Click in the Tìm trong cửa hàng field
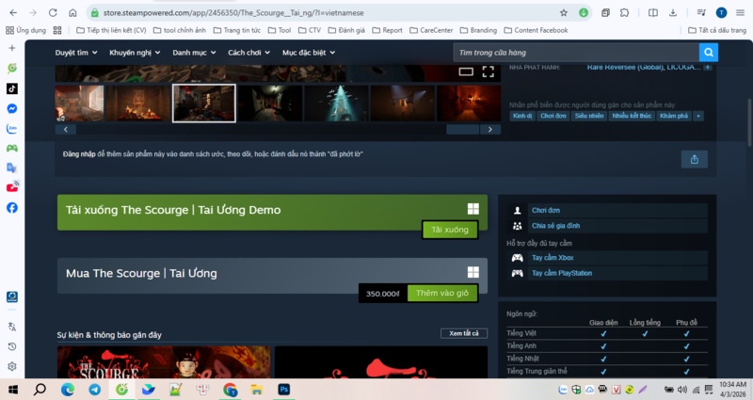Viewport: 753px width, 400px height. [576, 53]
